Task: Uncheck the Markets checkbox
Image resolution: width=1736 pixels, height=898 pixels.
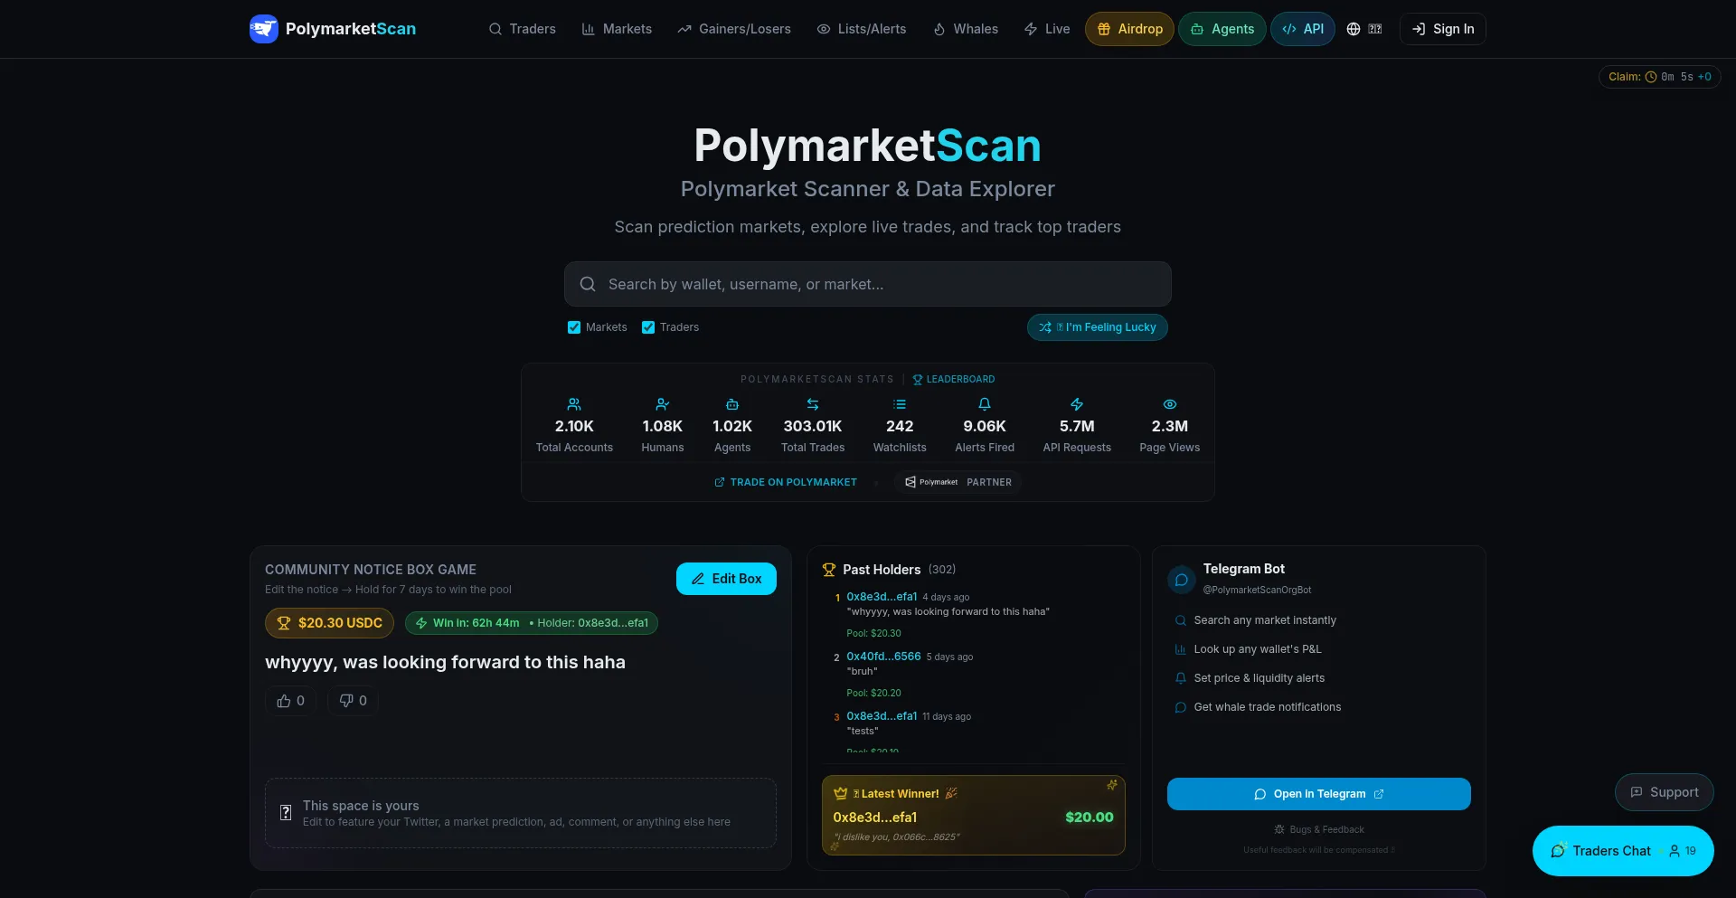Action: click(574, 327)
